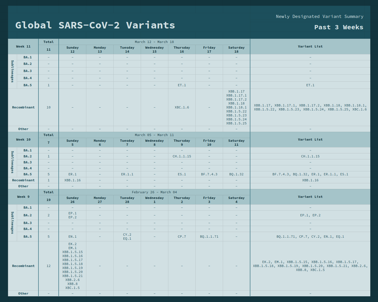Click the 'March 05 – March 11' date range

point(154,135)
